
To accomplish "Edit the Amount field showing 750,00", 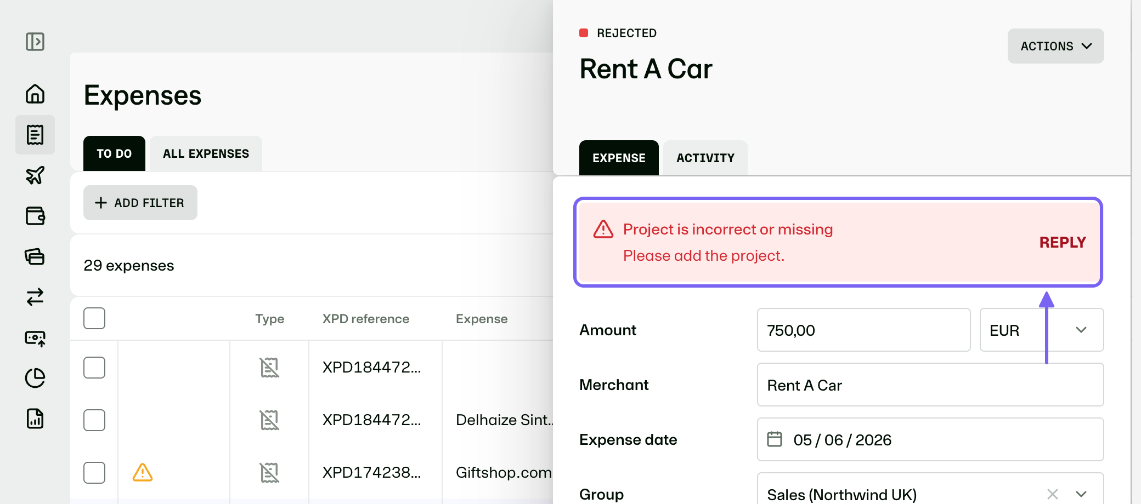I will tap(863, 330).
